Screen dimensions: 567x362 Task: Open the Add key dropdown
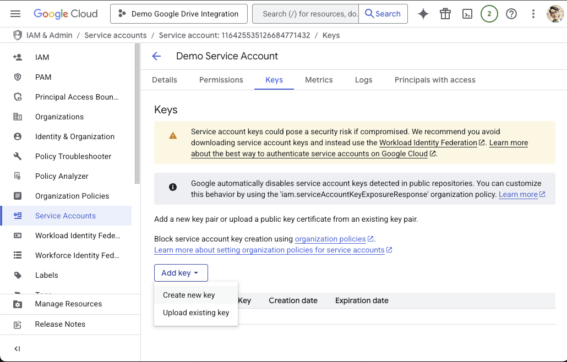[x=181, y=273]
